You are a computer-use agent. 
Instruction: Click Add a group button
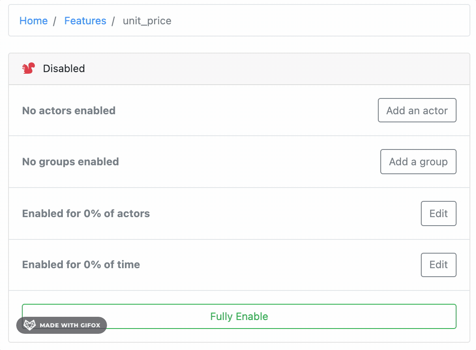[x=418, y=162]
